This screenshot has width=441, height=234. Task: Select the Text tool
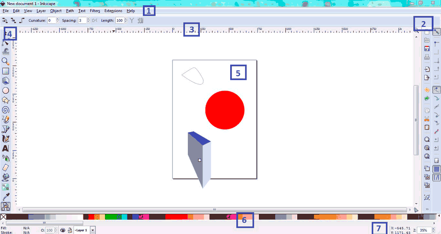pyautogui.click(x=6, y=148)
